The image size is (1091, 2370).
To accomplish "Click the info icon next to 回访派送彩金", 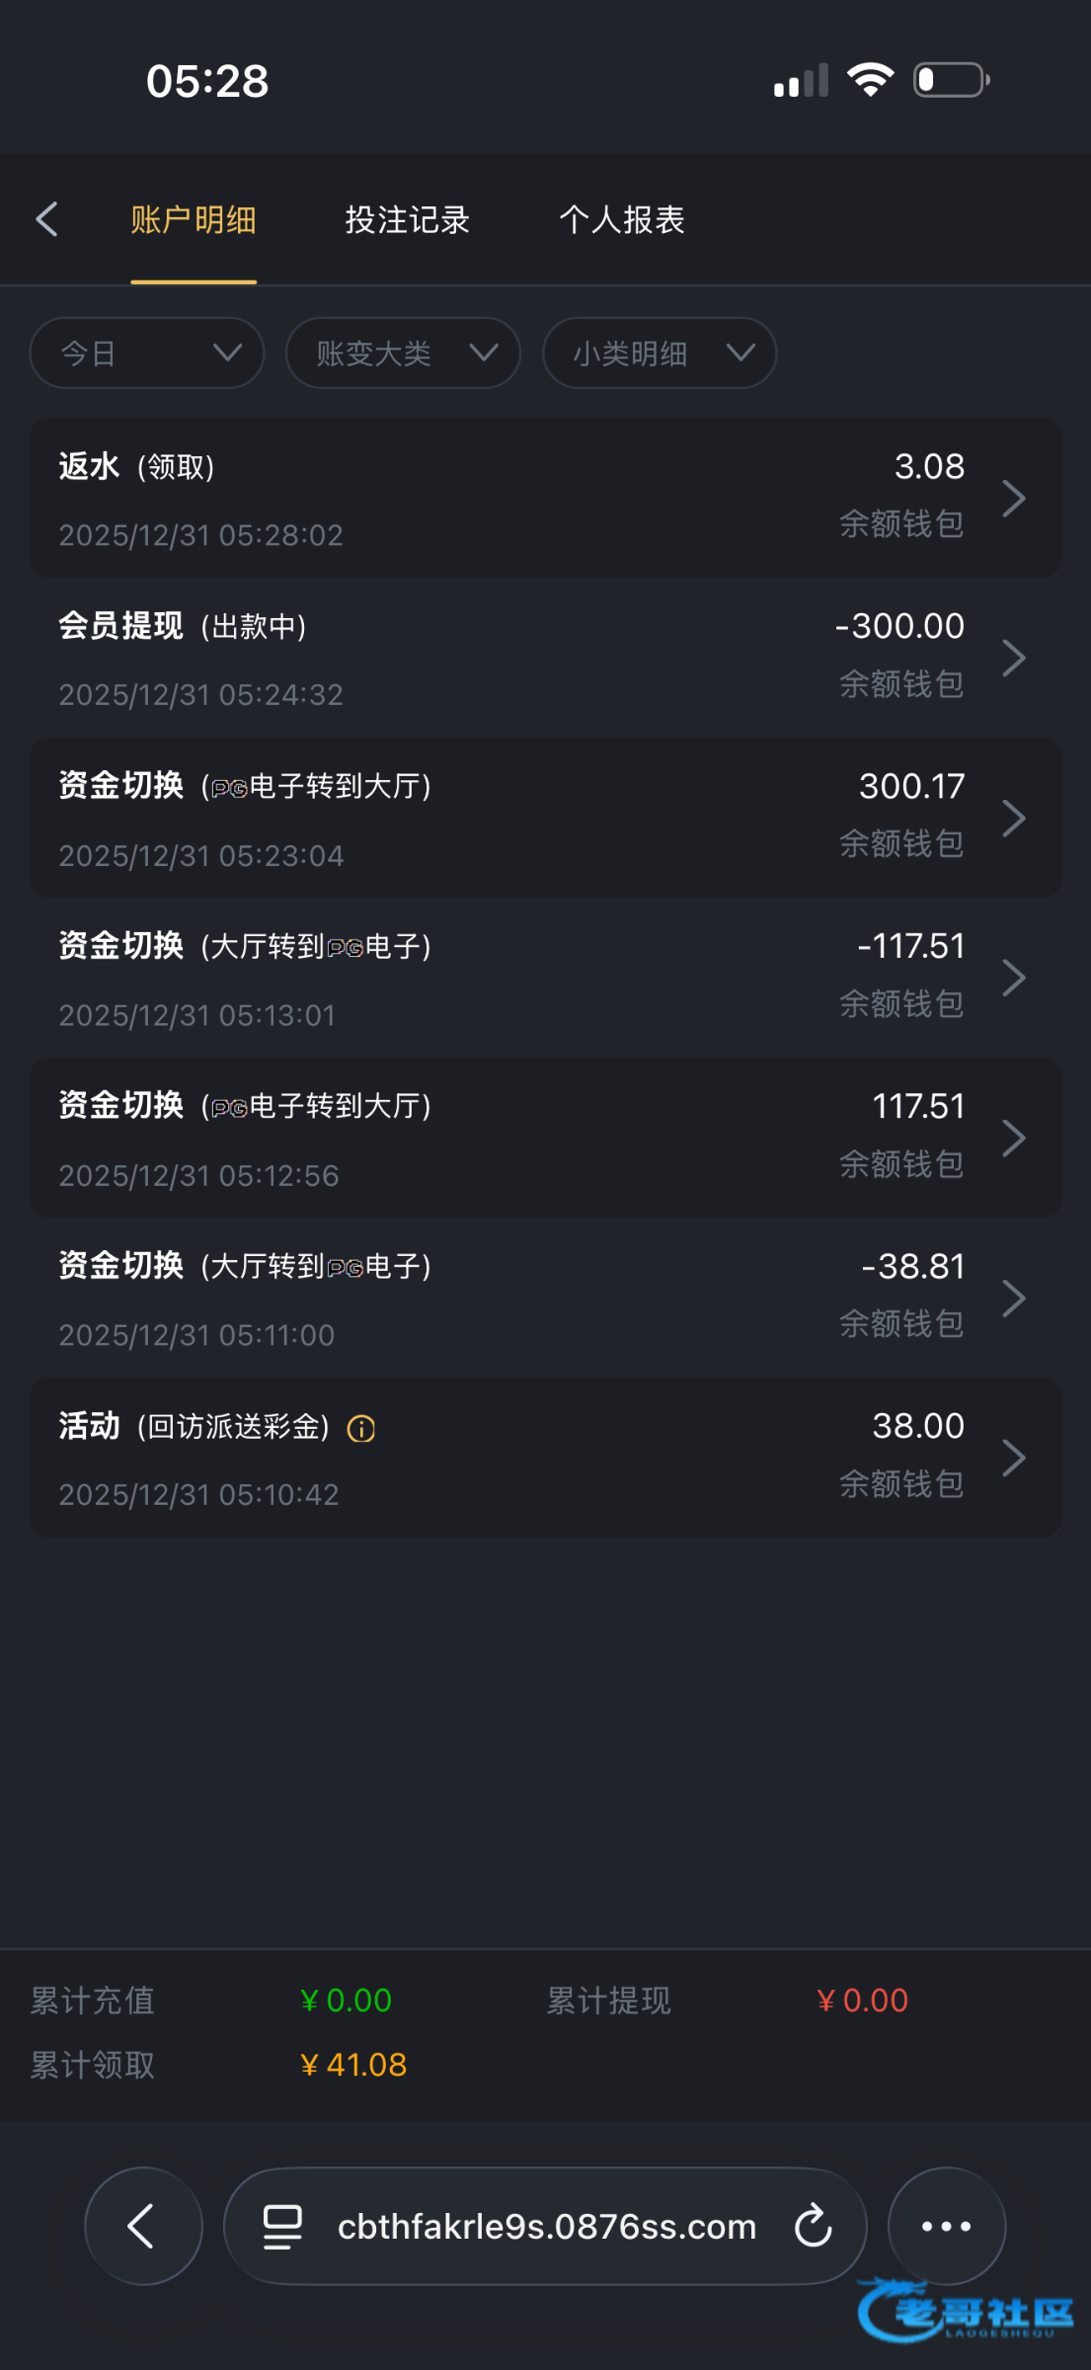I will point(361,1428).
